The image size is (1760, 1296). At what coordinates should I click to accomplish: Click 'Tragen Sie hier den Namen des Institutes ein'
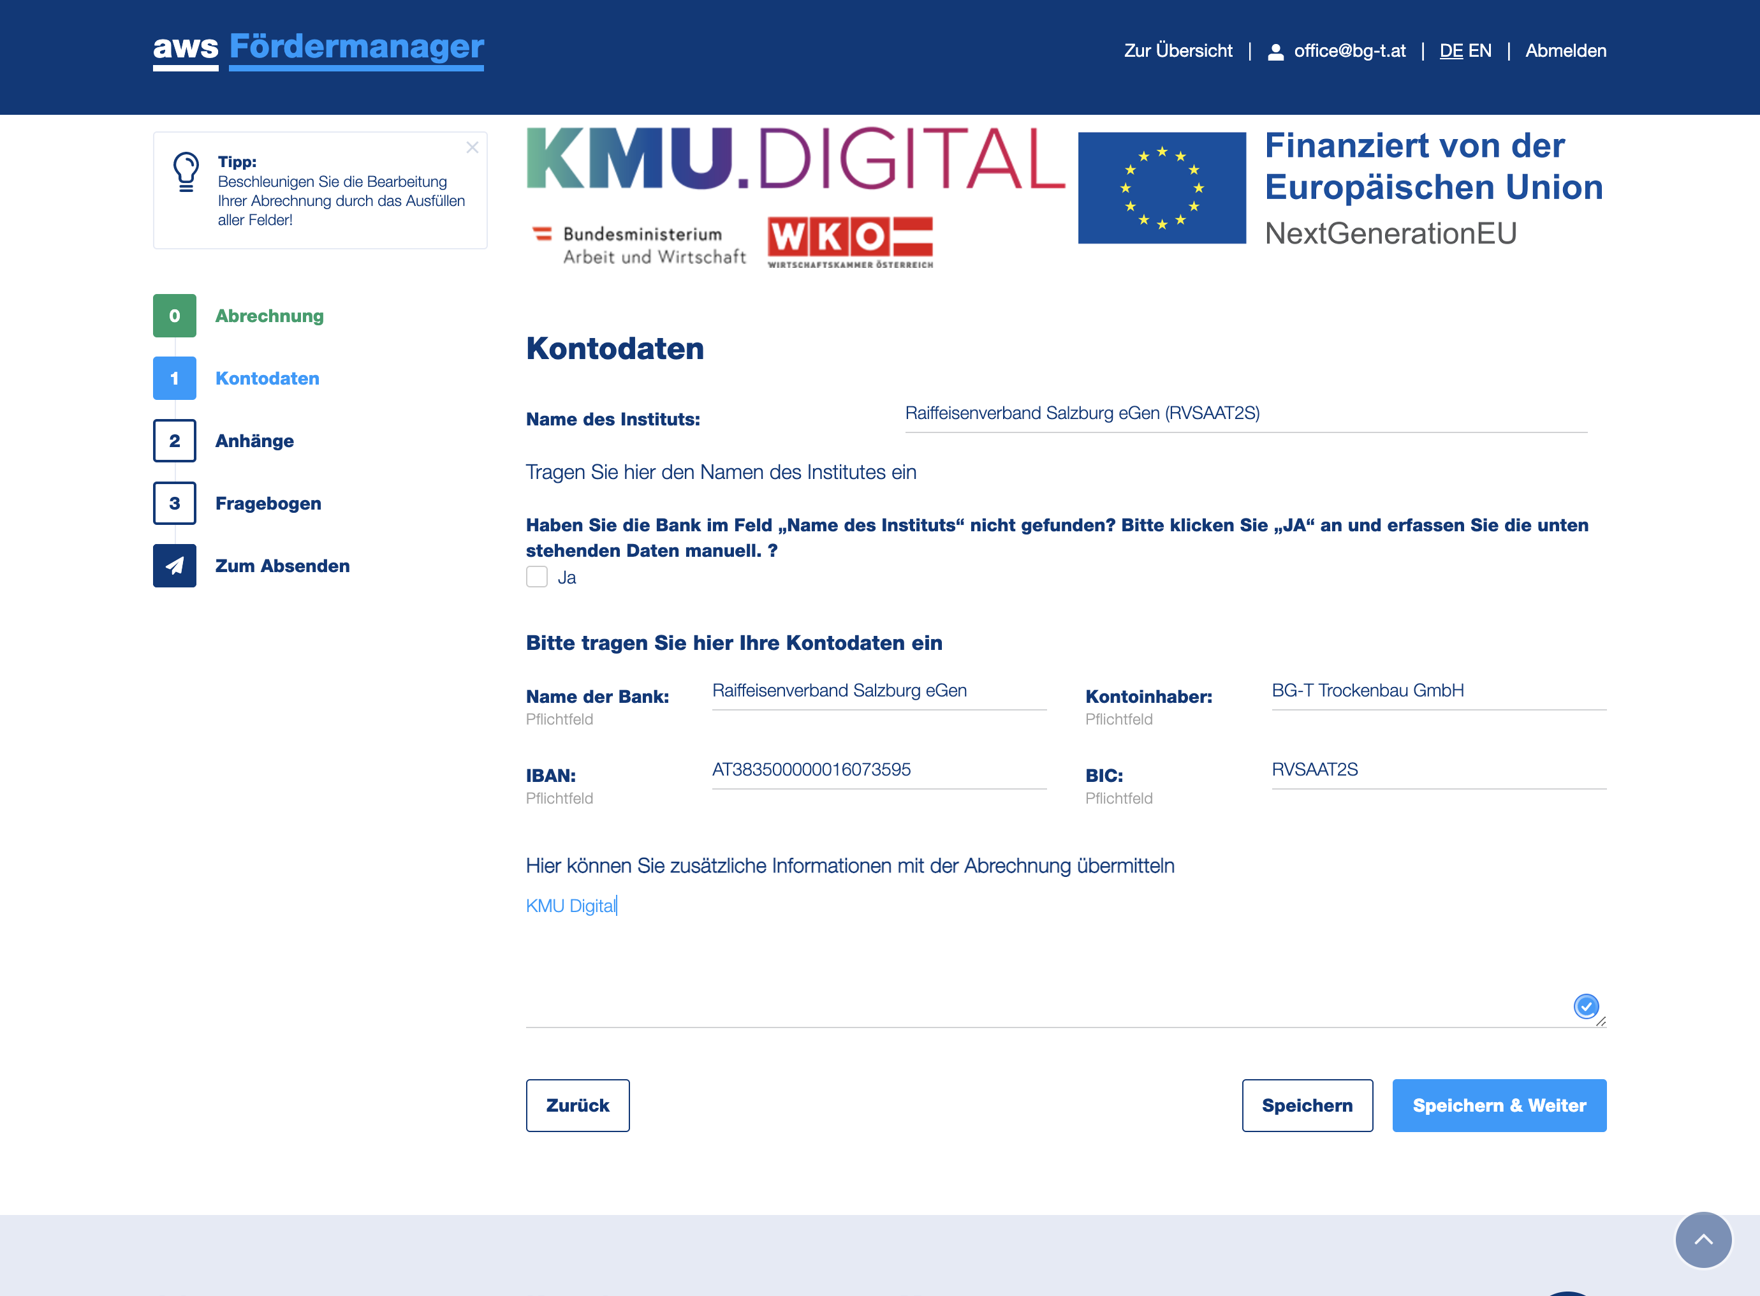point(721,472)
